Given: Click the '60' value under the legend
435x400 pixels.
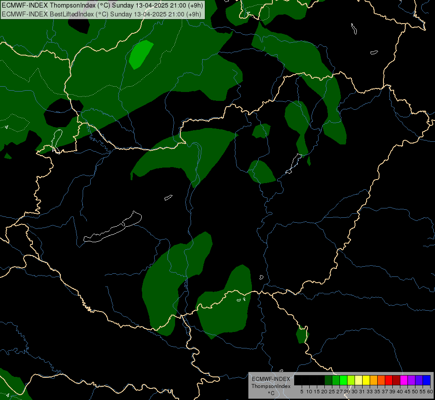Looking at the screenshot, I should [x=430, y=392].
